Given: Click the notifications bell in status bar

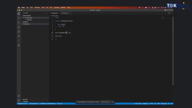Looking at the screenshot, I should point(172,104).
